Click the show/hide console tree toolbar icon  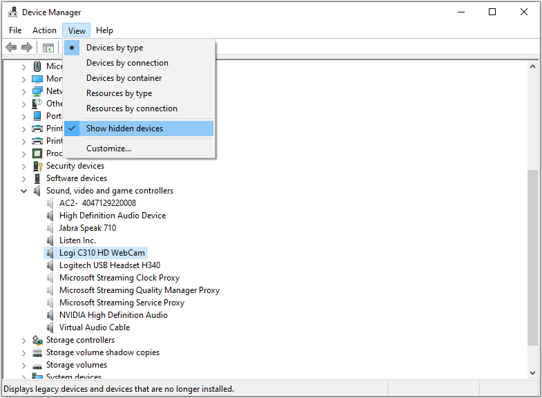pos(48,48)
